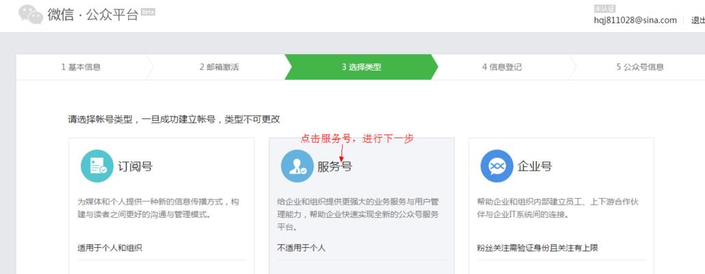The image size is (705, 274).
Task: Click the 退出 logout link
Action: [697, 21]
